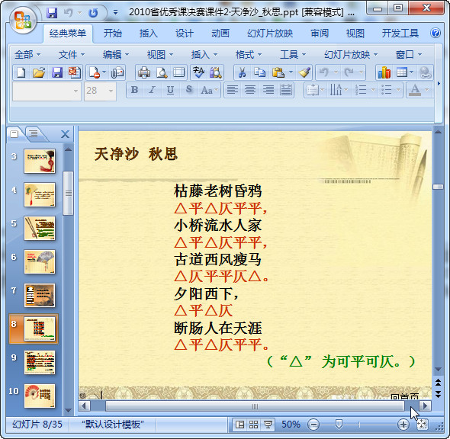The width and height of the screenshot is (450, 439).
Task: Copy selection with the copy icon
Action: point(260,72)
